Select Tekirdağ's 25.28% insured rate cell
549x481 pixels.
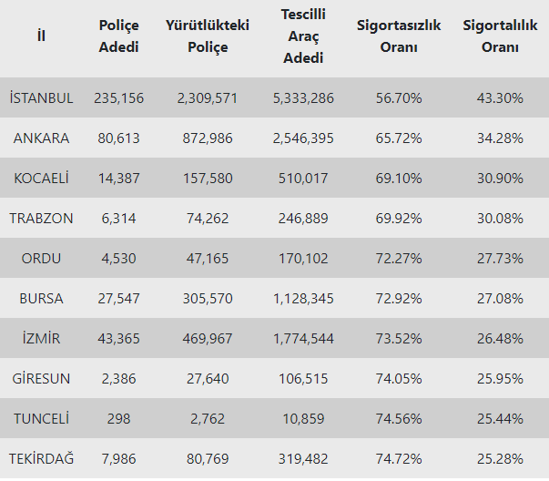[500, 458]
